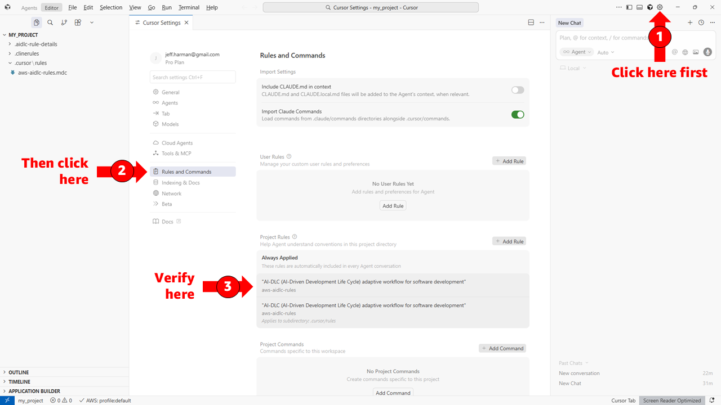The image size is (721, 405).
Task: Click Add Rule inside No User Rules box
Action: 393,206
